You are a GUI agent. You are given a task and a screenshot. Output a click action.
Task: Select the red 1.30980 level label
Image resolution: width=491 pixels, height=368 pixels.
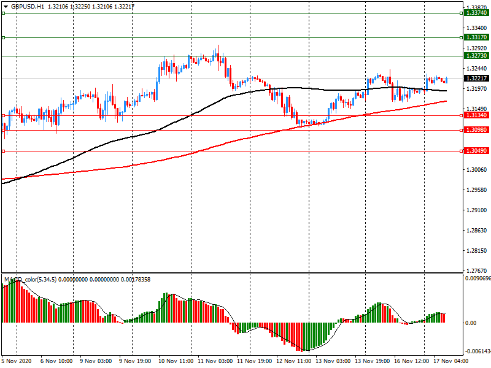(x=476, y=130)
